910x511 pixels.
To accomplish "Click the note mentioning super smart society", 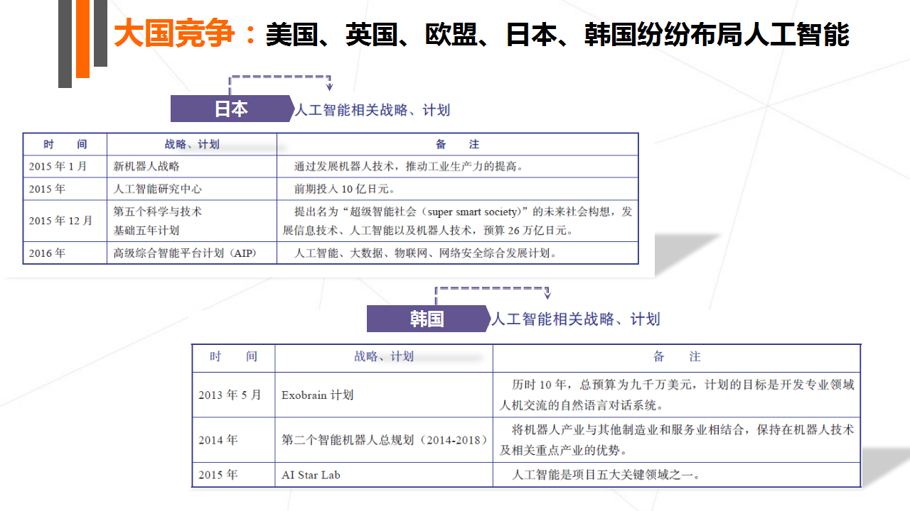I will pos(457,221).
